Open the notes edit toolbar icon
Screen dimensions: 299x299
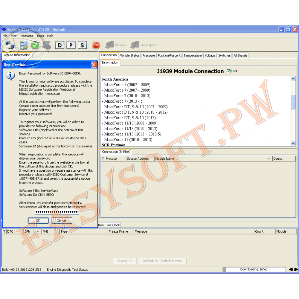(24, 45)
